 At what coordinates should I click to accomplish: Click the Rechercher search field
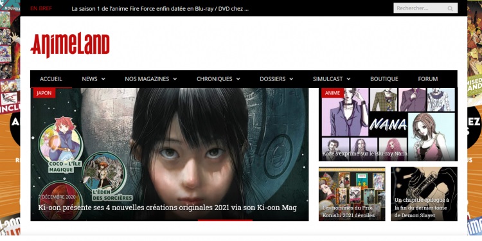pyautogui.click(x=425, y=8)
